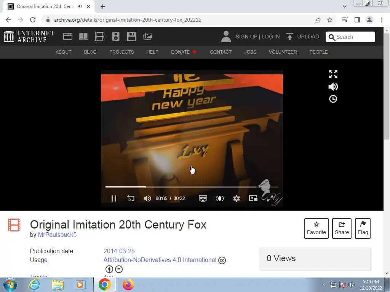The width and height of the screenshot is (390, 292).
Task: Share this page from address bar
Action: tap(318, 20)
